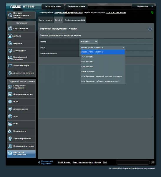
Task: Switch to Netstat tab
Action: [x=58, y=20]
